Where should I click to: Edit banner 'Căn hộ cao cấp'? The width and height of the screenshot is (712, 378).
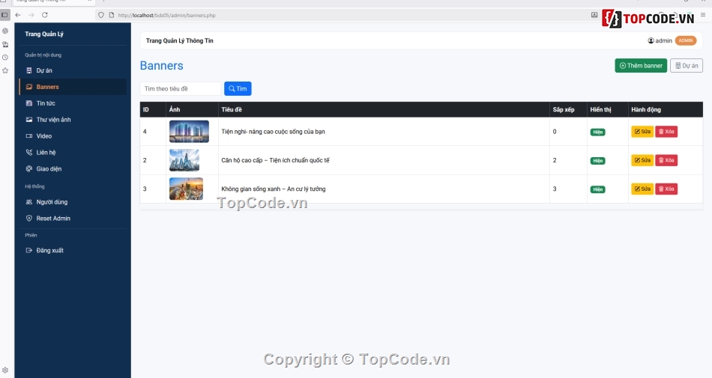tap(642, 160)
